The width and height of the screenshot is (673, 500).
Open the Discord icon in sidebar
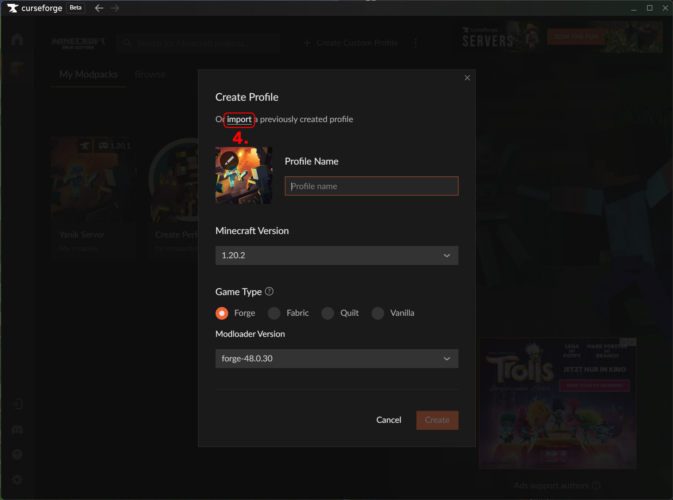[17, 429]
